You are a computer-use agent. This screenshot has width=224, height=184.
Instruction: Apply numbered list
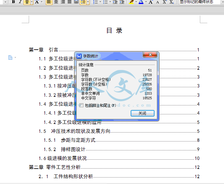tap(95, 2)
